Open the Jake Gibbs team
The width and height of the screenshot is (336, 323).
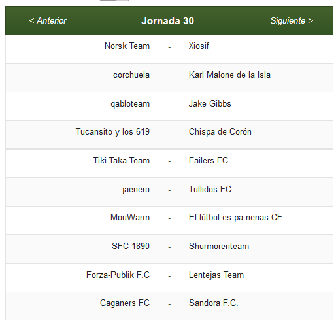point(210,103)
